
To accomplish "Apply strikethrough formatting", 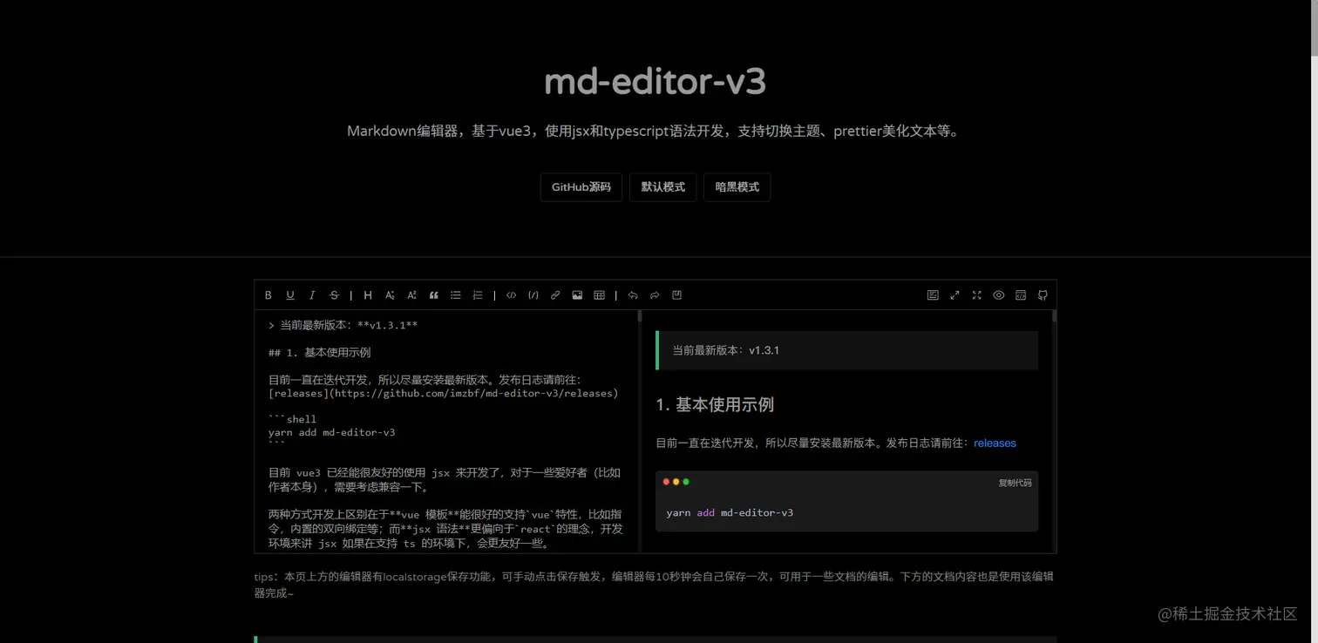I will (334, 295).
